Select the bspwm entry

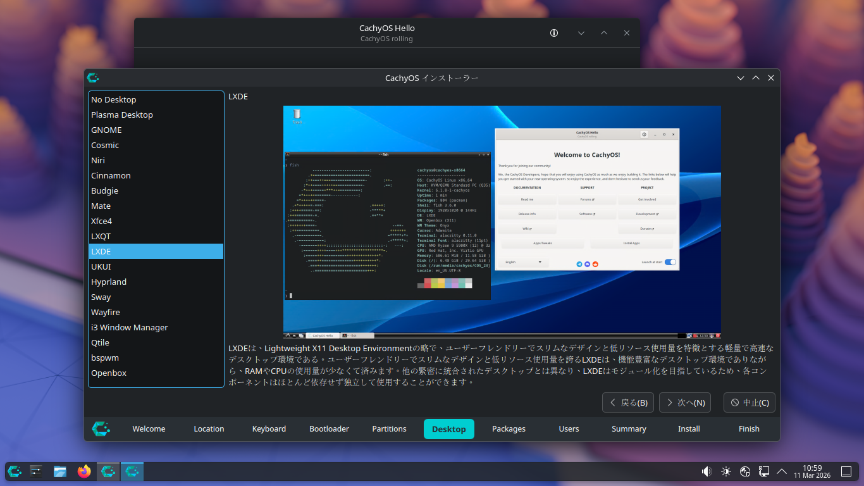pos(156,358)
